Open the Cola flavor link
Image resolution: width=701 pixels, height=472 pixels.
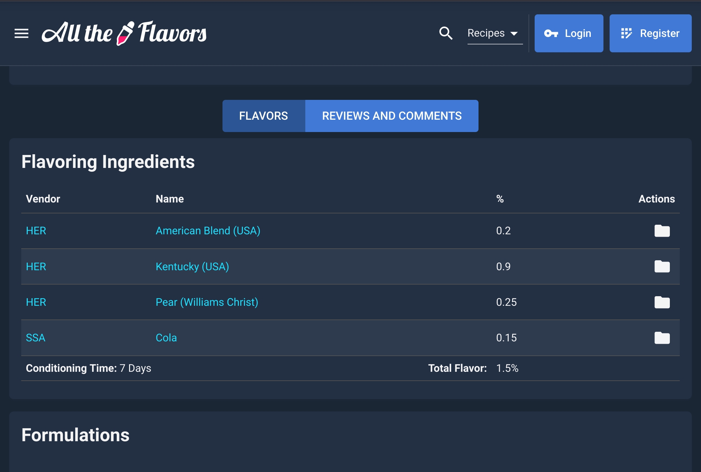click(x=166, y=338)
